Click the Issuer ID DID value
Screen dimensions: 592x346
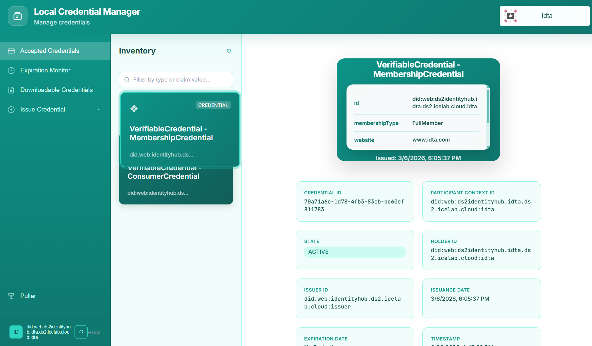pyautogui.click(x=352, y=303)
